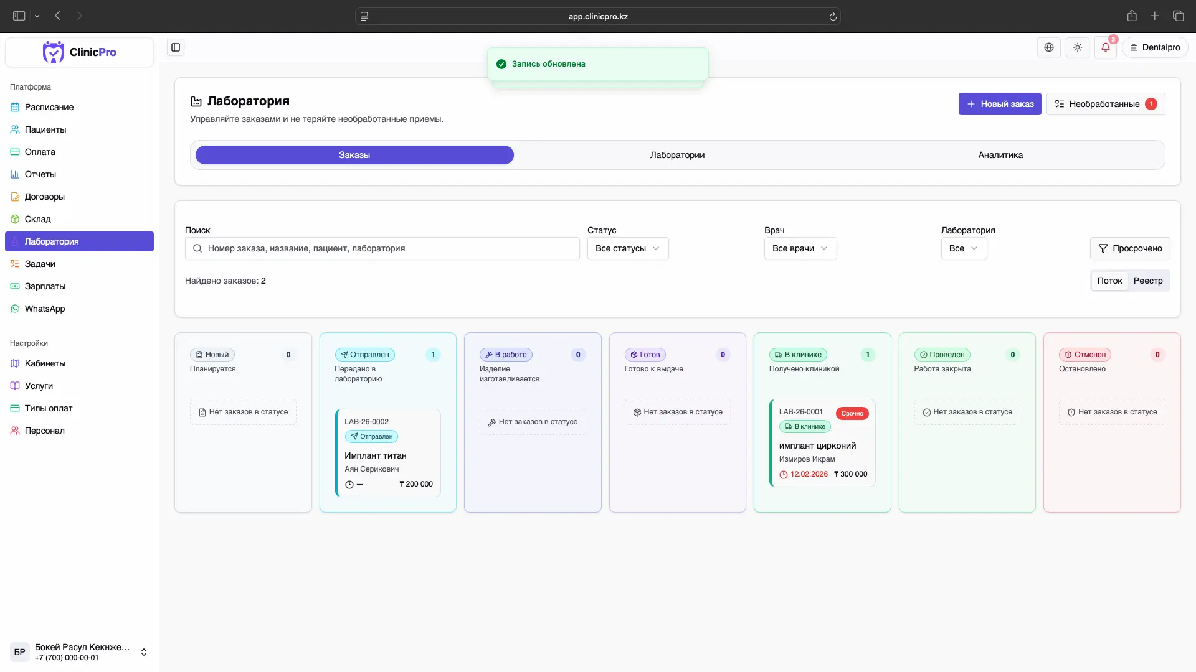The image size is (1196, 672).
Task: Switch theme with the sun icon
Action: pyautogui.click(x=1078, y=47)
